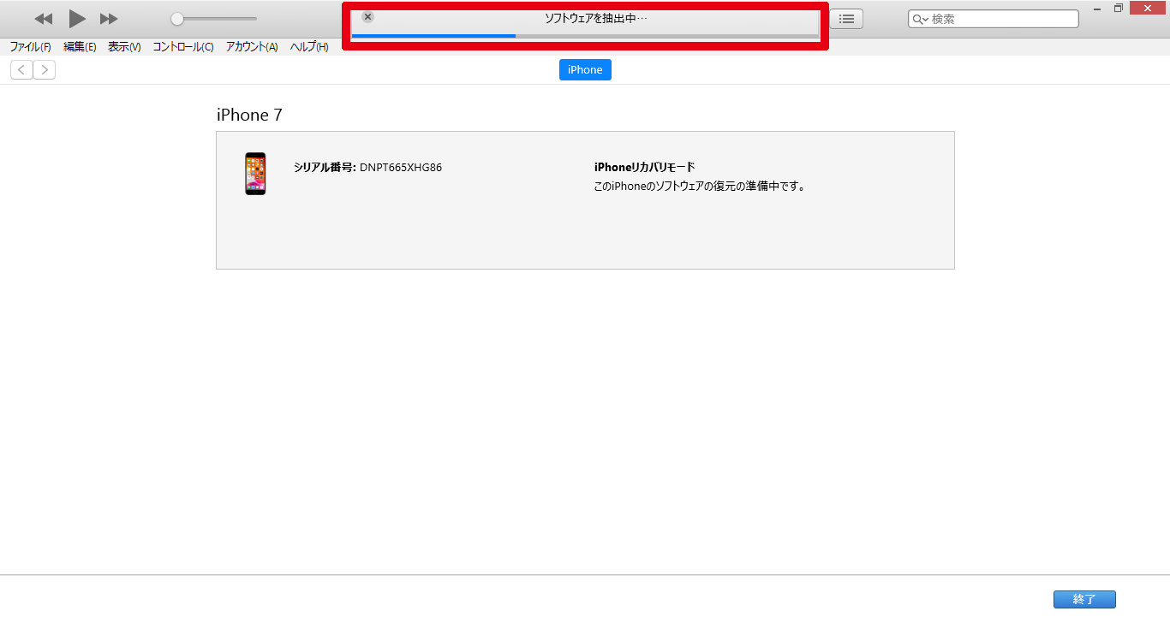Image resolution: width=1170 pixels, height=623 pixels.
Task: Click the fast forward next button
Action: pyautogui.click(x=109, y=19)
